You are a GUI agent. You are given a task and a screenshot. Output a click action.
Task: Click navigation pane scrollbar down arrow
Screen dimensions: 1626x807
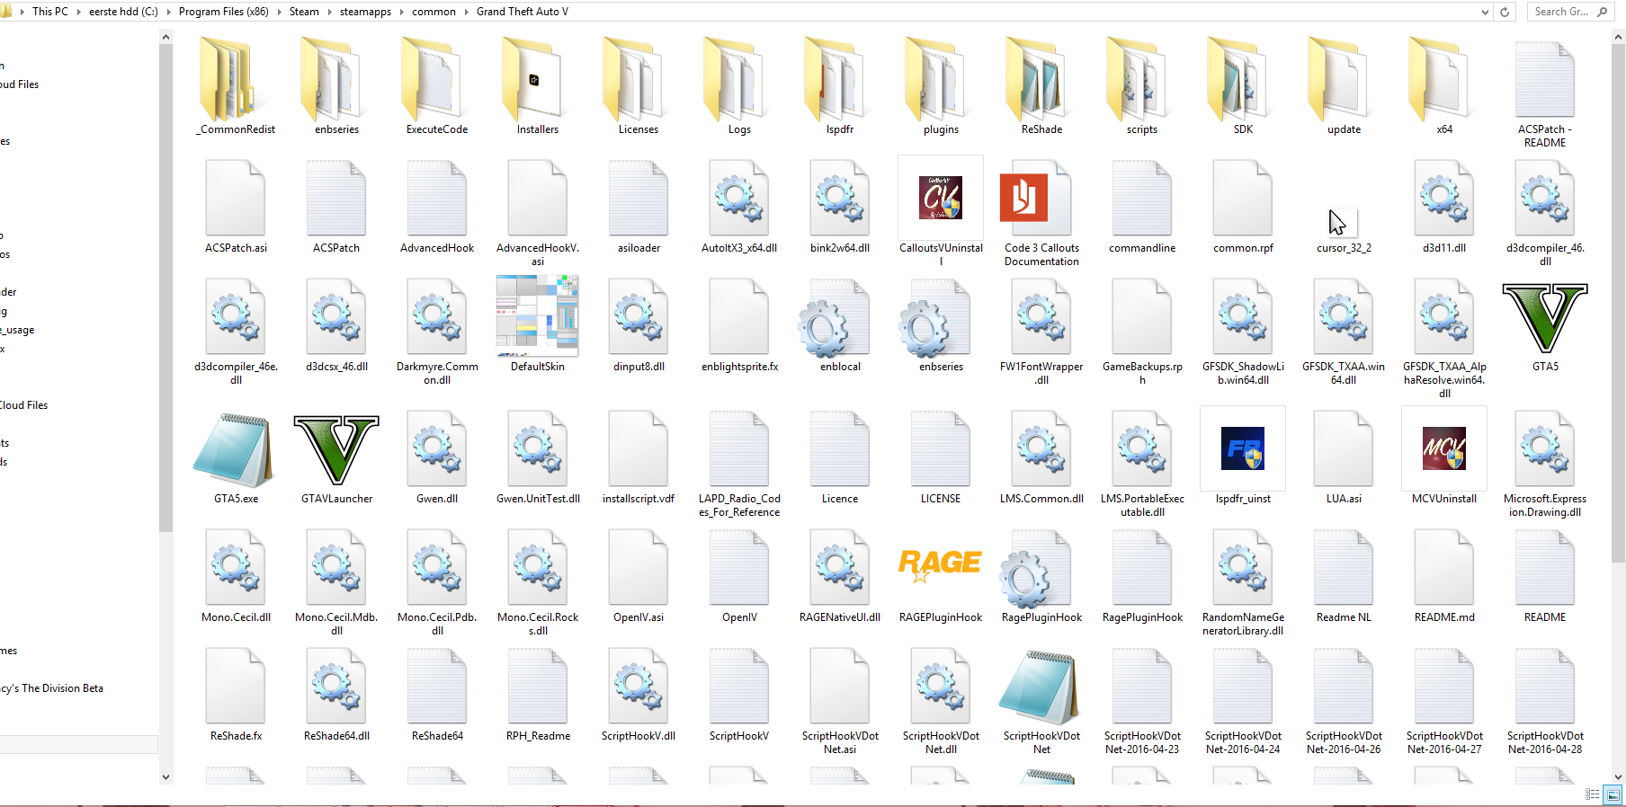pyautogui.click(x=165, y=777)
